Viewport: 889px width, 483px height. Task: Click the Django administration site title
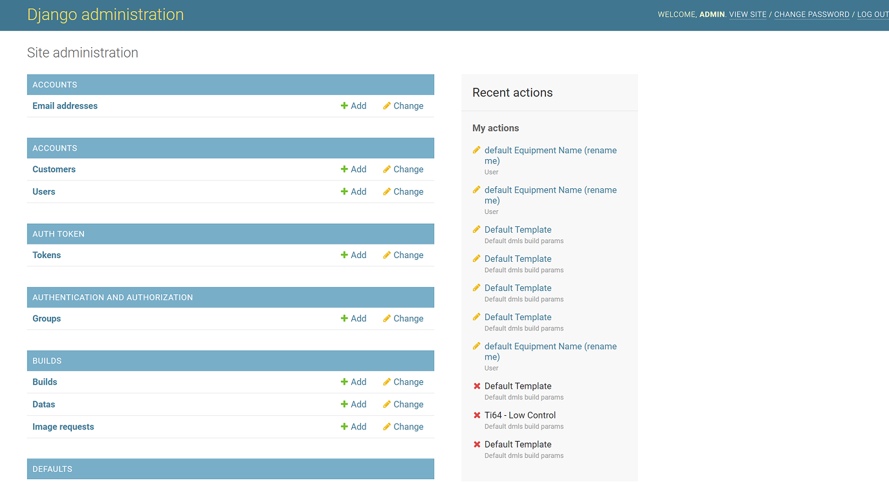105,15
